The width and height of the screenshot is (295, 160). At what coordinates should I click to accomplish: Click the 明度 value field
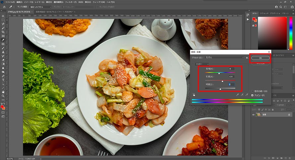click(231, 84)
